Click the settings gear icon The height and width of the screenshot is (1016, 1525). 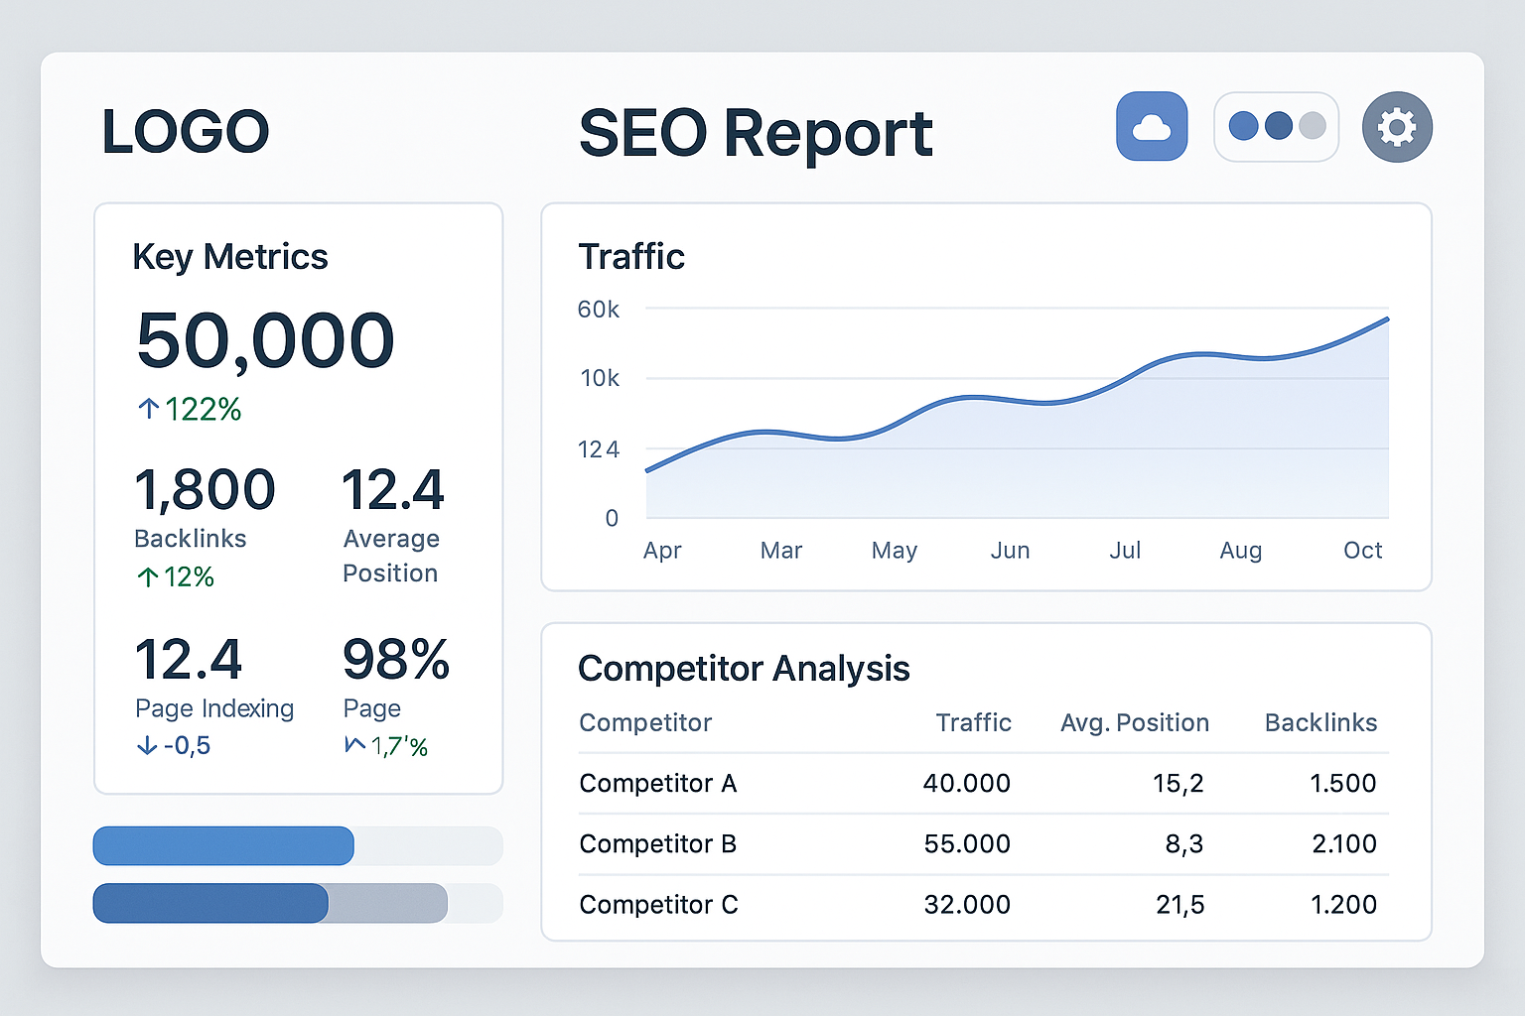(x=1396, y=126)
